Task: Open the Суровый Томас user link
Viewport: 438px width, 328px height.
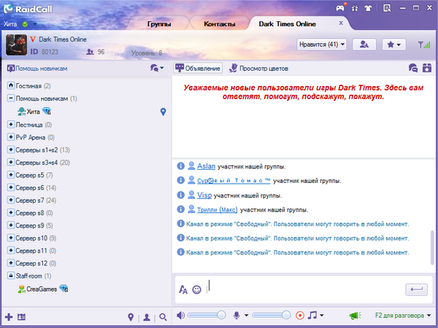Action: tap(234, 181)
